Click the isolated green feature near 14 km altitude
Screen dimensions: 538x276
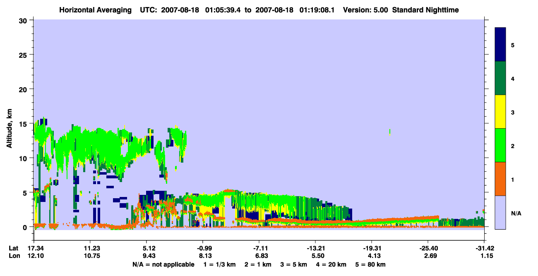(x=390, y=132)
